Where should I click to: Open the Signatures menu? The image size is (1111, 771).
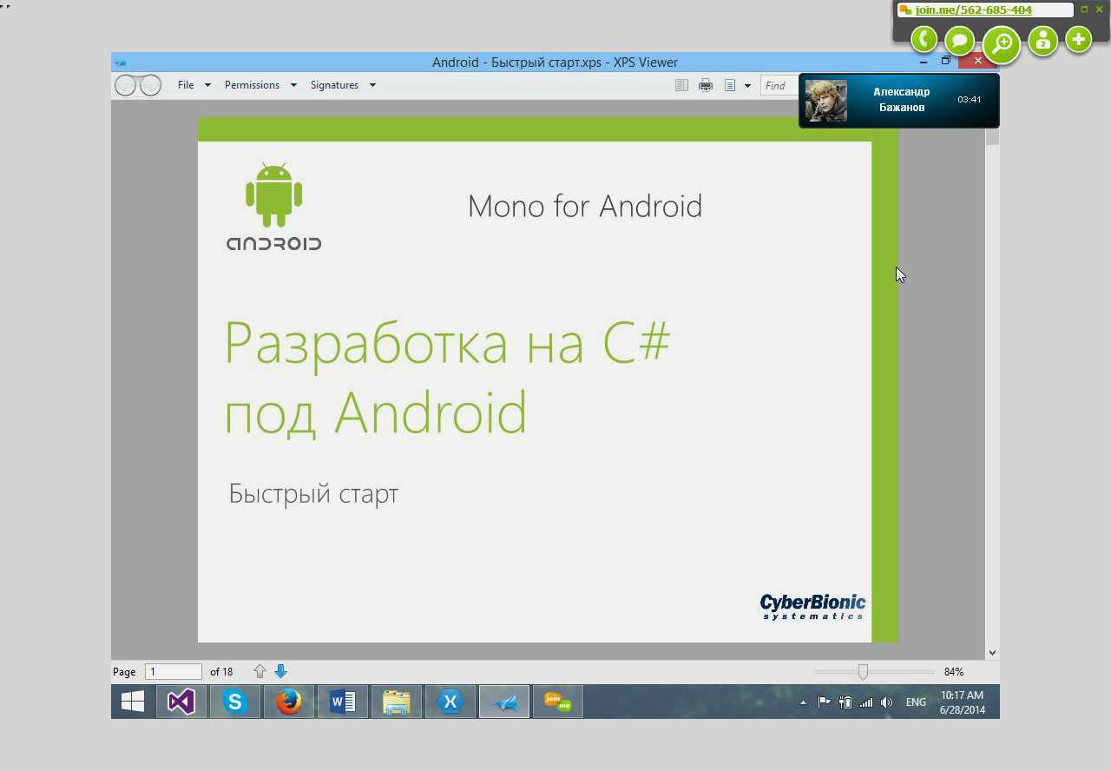pyautogui.click(x=334, y=85)
